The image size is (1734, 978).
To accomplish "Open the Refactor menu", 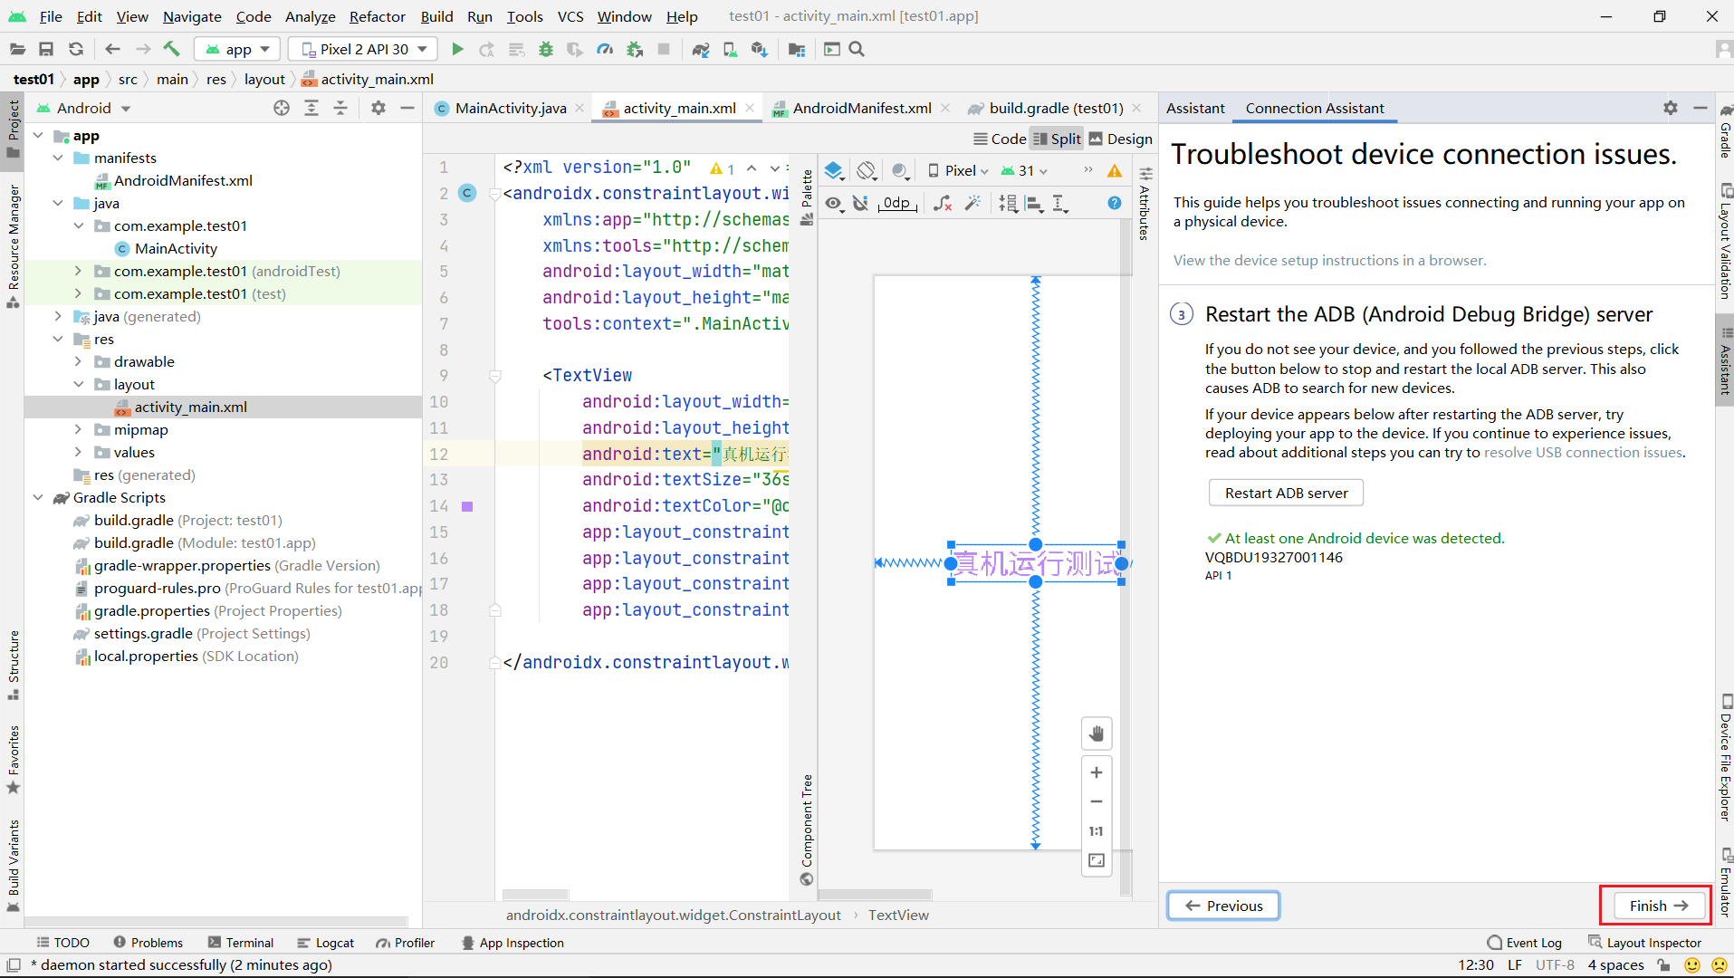I will coord(377,16).
